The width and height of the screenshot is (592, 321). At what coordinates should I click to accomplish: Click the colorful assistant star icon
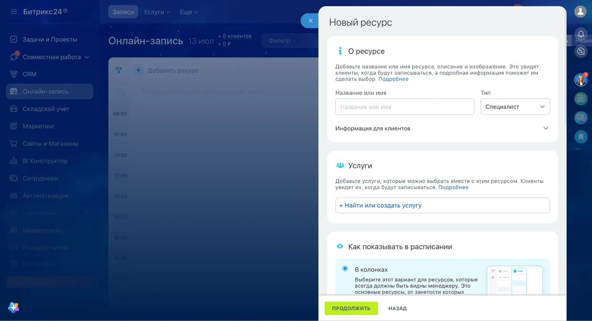tap(14, 307)
